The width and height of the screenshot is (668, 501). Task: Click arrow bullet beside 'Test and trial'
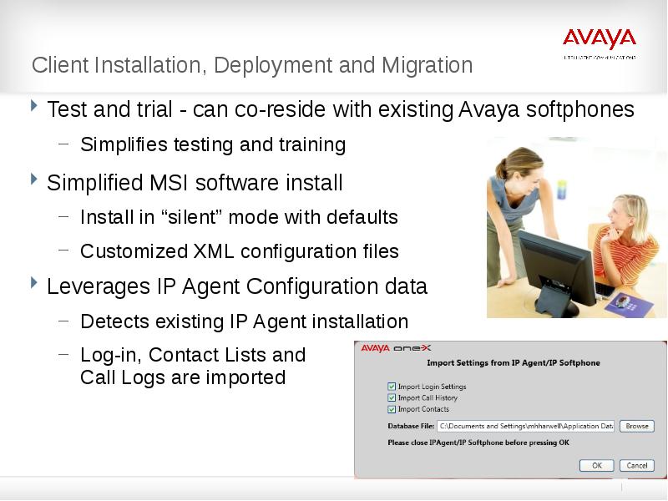(x=34, y=107)
